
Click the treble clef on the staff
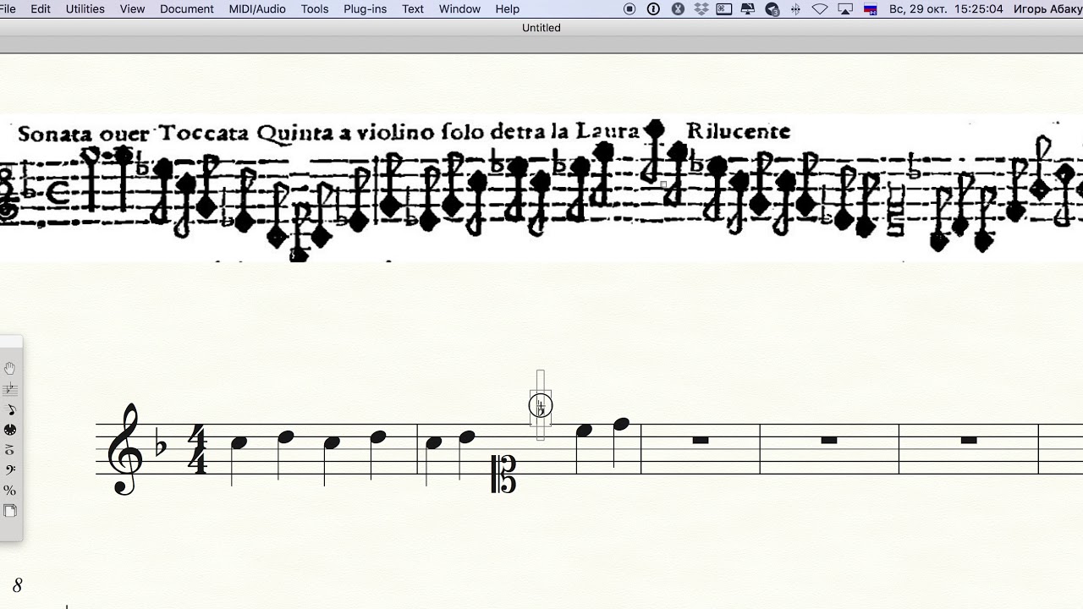(x=124, y=448)
